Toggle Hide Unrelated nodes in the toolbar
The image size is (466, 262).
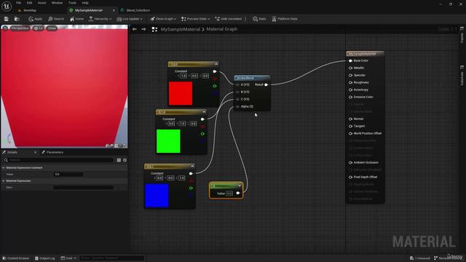pyautogui.click(x=228, y=19)
